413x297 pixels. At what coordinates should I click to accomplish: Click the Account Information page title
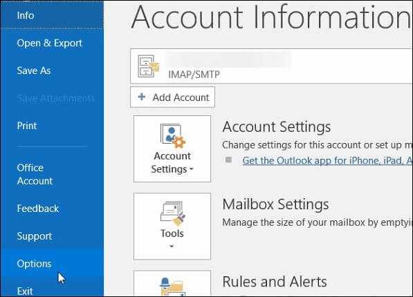click(x=271, y=17)
